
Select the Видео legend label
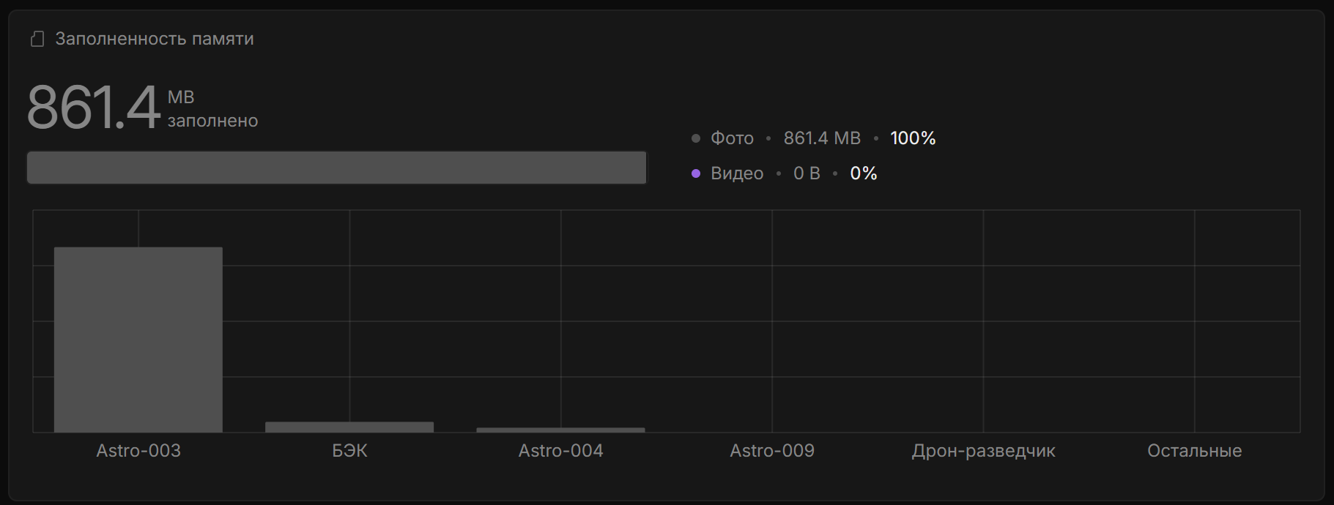[737, 173]
